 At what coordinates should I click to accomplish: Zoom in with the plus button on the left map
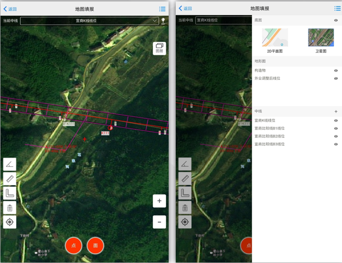159,201
